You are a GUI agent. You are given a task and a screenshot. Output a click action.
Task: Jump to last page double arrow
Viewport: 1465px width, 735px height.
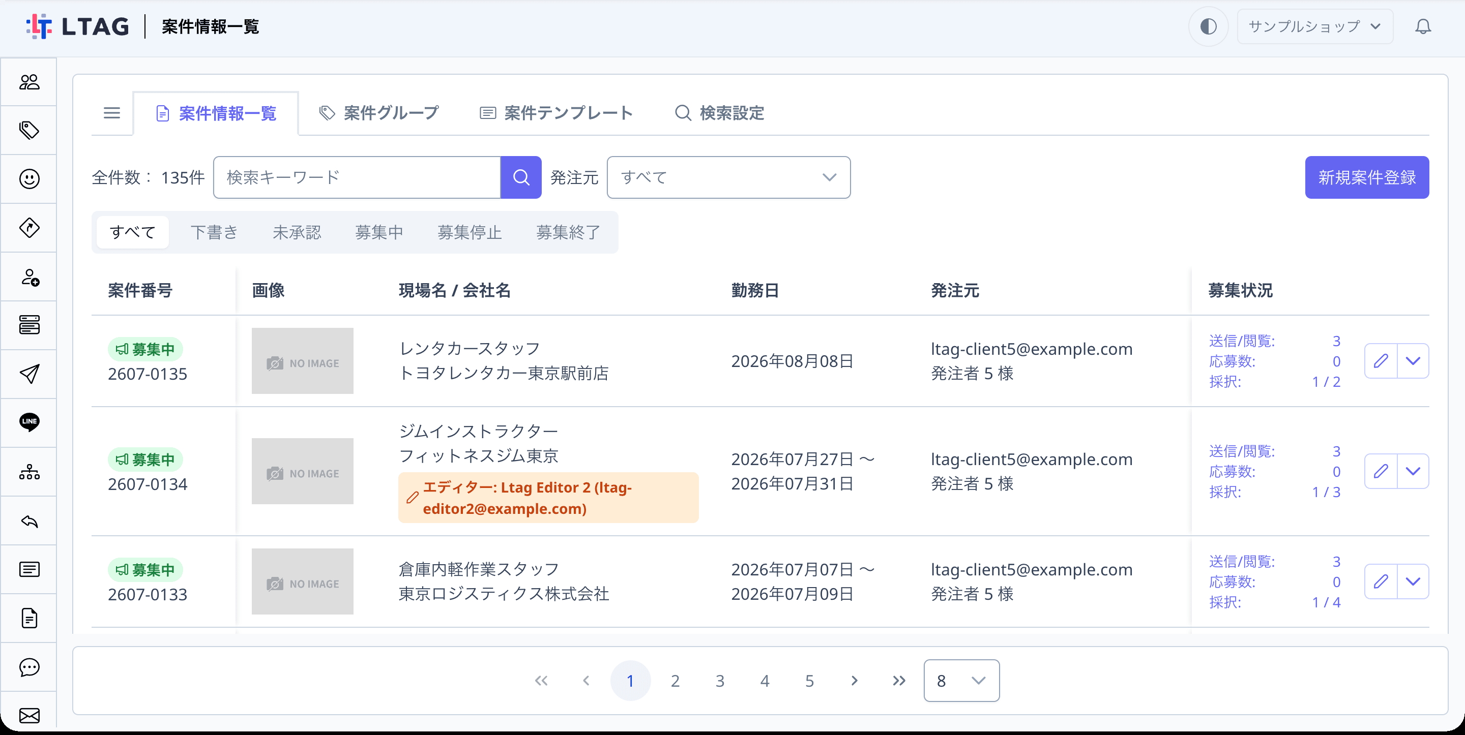pyautogui.click(x=898, y=681)
